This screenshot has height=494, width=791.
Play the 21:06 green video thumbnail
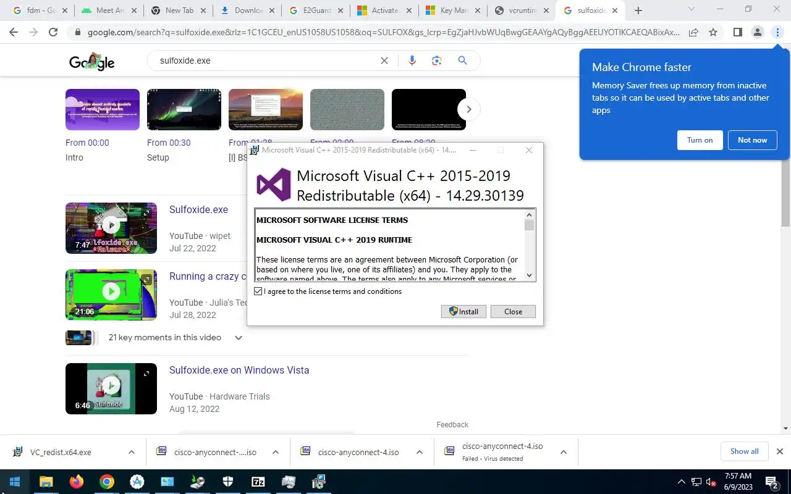tap(111, 295)
